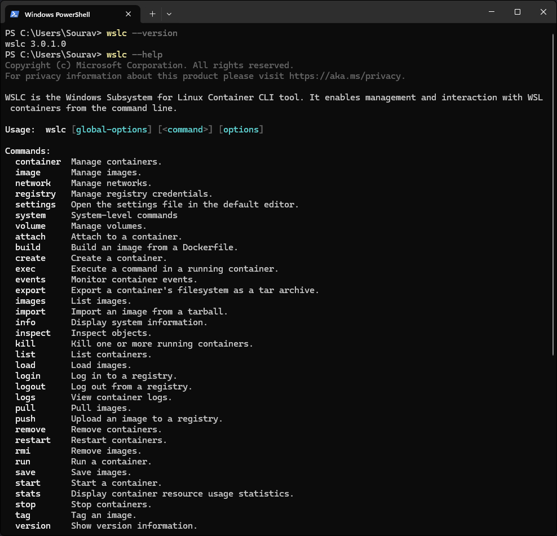557x536 pixels.
Task: Click the 'exec' command name
Action: [25, 269]
